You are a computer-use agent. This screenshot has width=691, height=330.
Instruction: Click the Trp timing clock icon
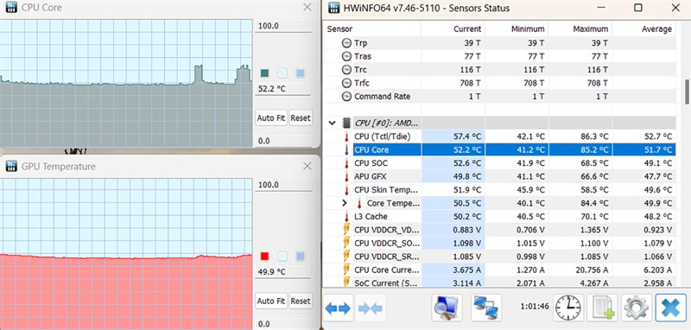(x=347, y=43)
